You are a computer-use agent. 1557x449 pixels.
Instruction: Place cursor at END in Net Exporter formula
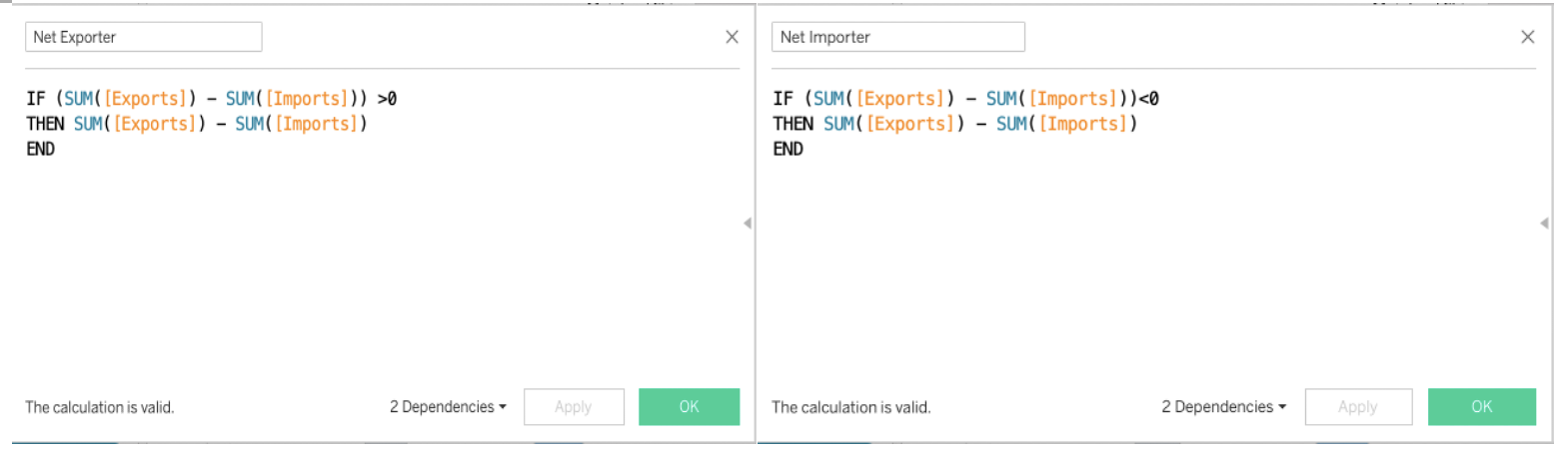pyautogui.click(x=41, y=149)
